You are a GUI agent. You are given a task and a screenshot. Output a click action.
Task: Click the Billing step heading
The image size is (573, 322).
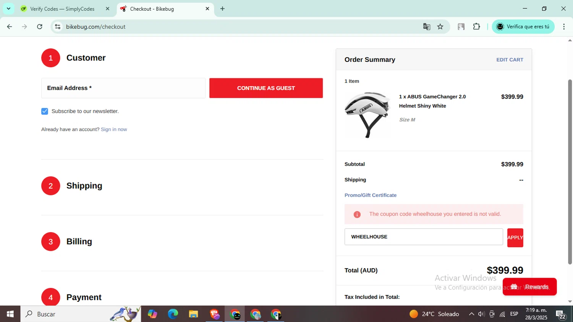pyautogui.click(x=79, y=241)
